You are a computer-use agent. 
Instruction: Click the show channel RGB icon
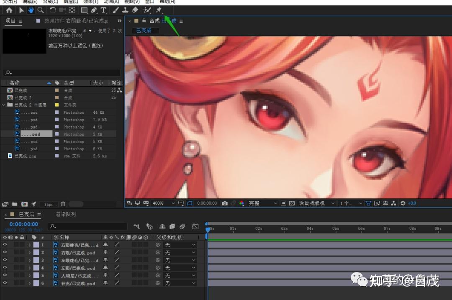point(241,203)
